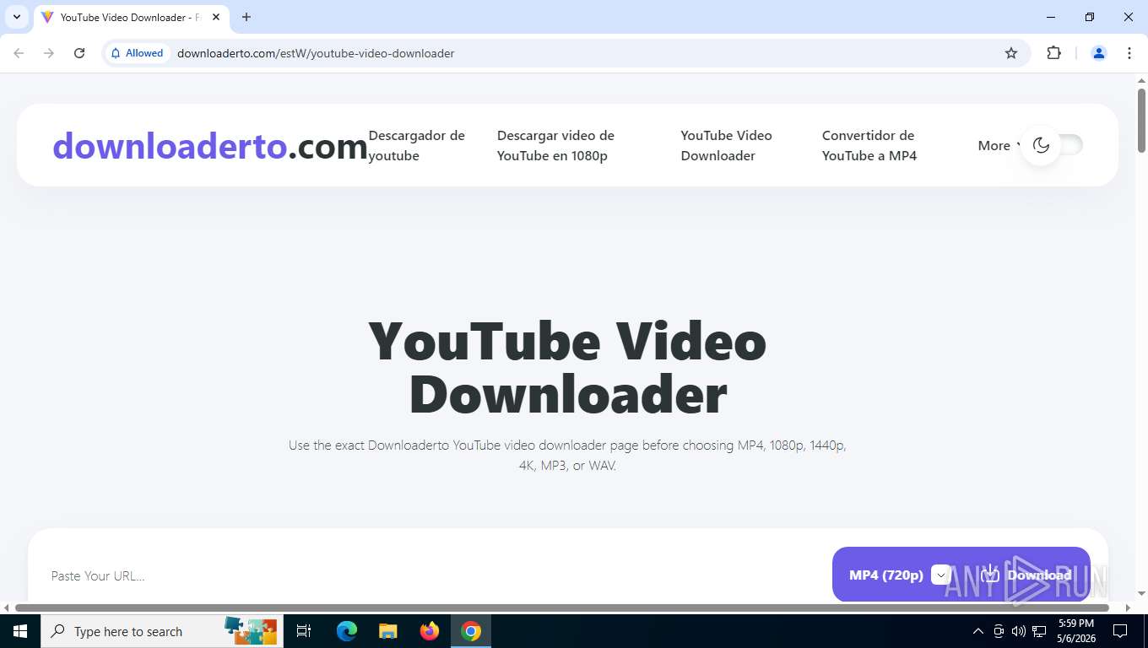This screenshot has width=1148, height=648.
Task: Click the description text mentioning MP4, 1080p
Action: (x=567, y=455)
